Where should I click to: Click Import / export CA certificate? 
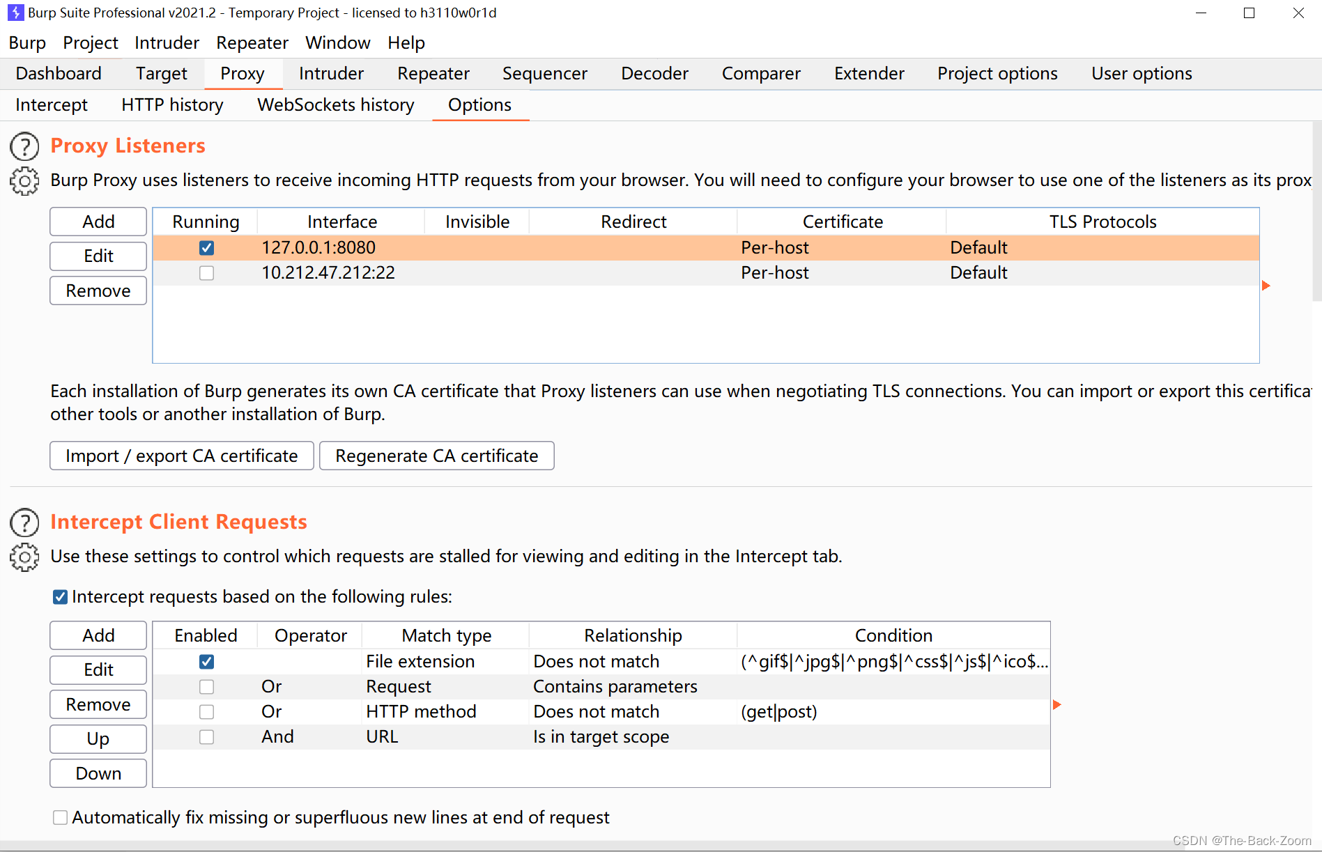click(x=182, y=456)
